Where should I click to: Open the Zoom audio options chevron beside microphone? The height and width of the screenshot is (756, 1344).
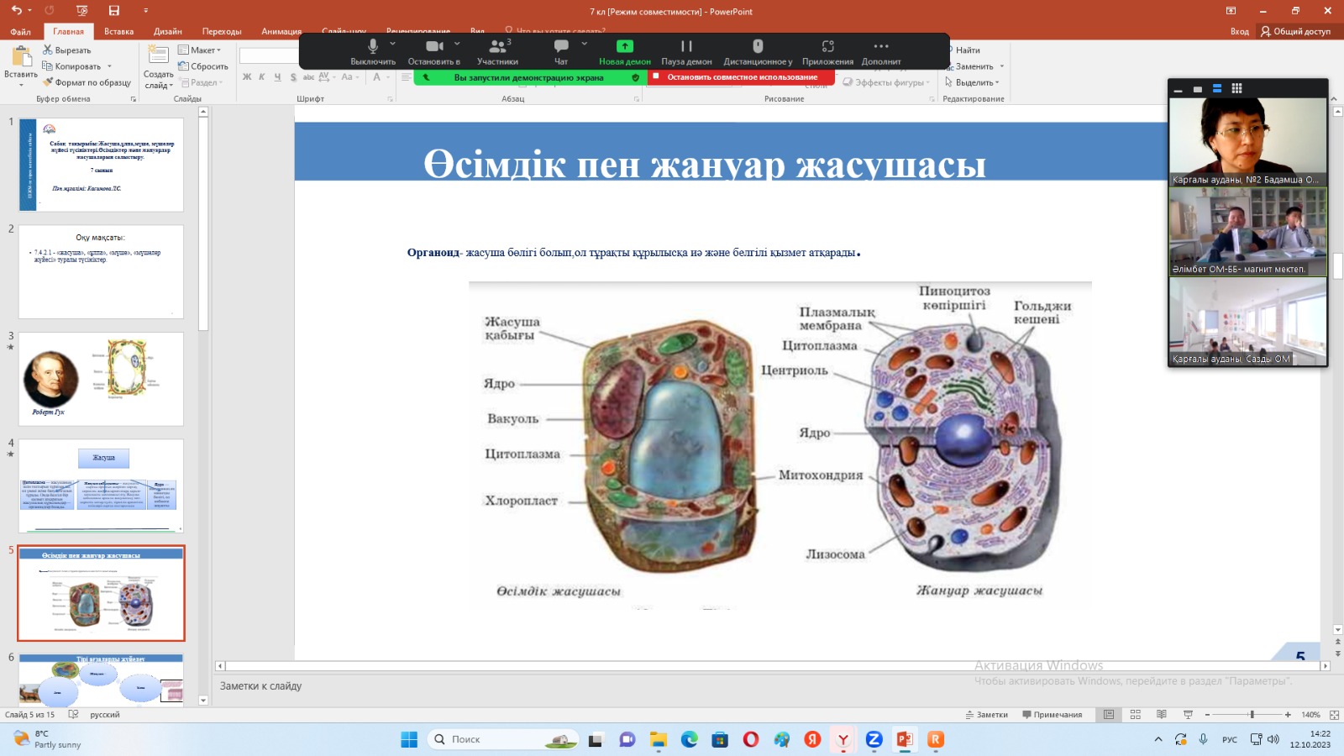coord(392,44)
